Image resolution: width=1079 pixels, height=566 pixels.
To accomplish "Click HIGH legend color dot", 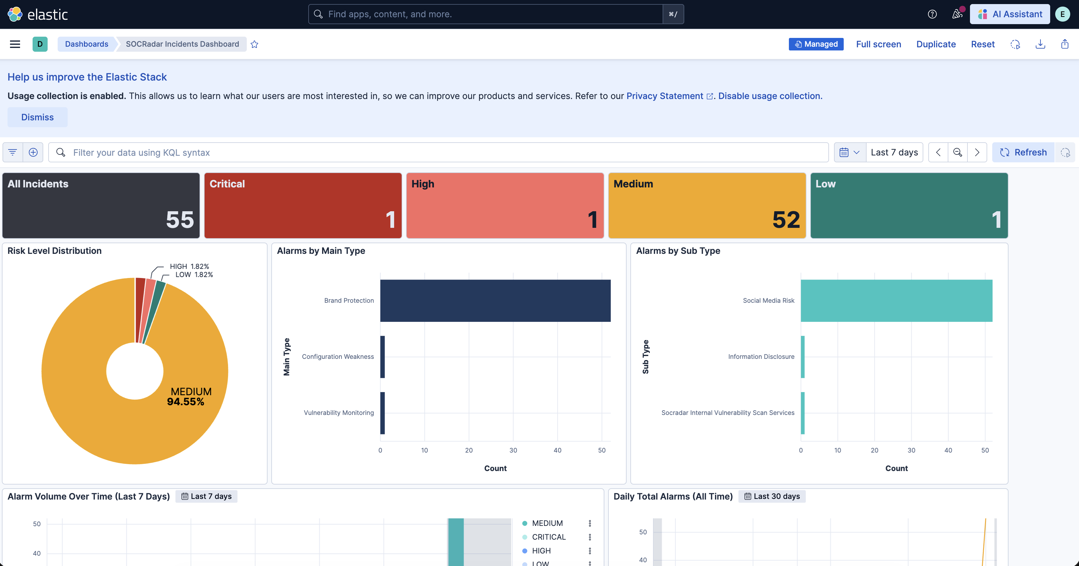I will click(524, 551).
